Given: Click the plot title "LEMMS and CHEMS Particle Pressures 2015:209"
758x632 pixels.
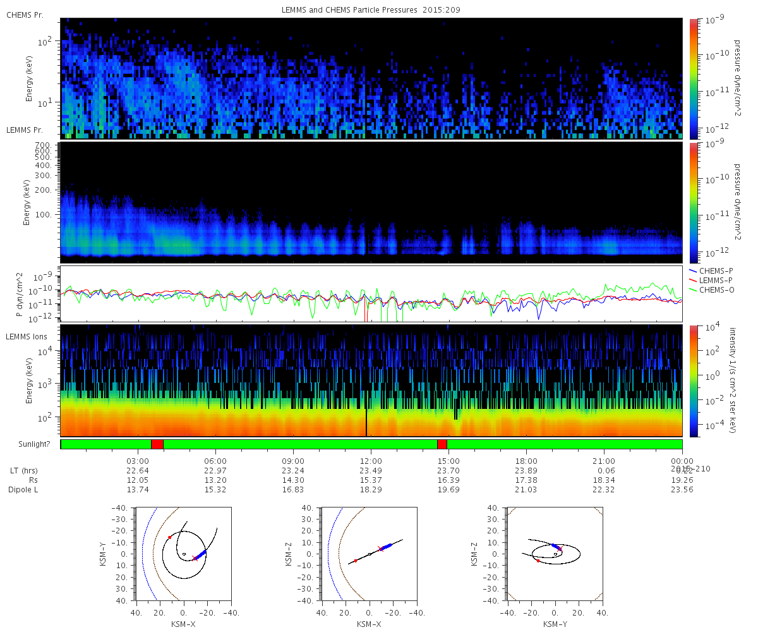Looking at the screenshot, I should coord(371,11).
